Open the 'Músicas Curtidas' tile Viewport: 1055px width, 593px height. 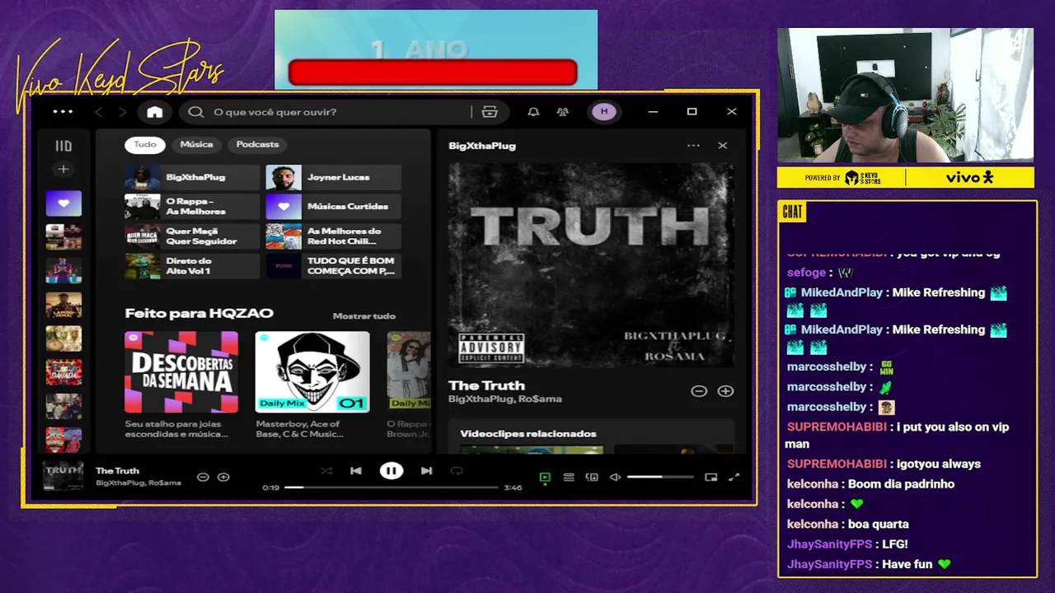coord(334,207)
